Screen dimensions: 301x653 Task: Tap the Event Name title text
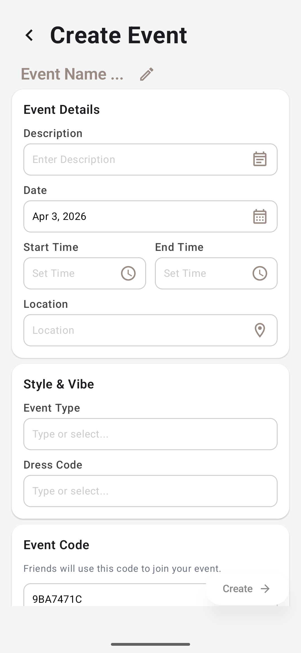coord(72,74)
